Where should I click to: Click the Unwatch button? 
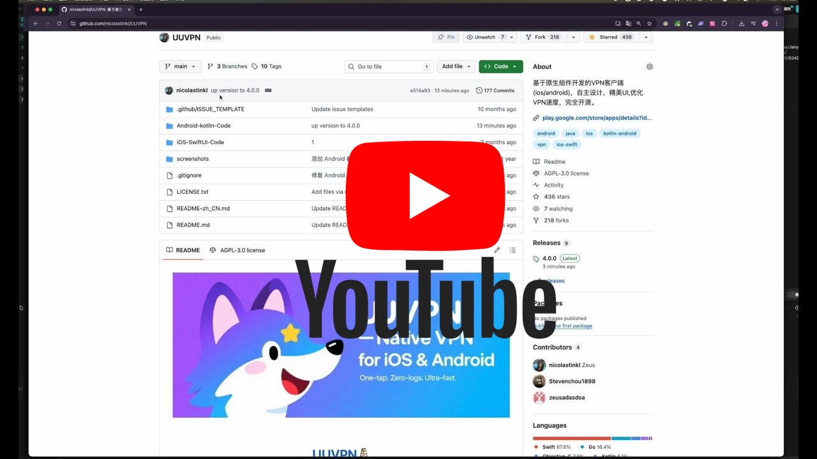coord(484,37)
